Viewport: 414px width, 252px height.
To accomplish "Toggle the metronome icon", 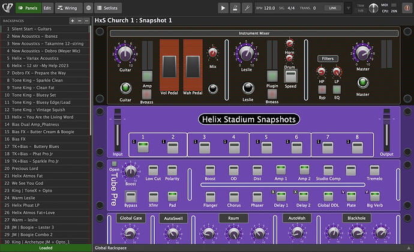I will (x=235, y=8).
